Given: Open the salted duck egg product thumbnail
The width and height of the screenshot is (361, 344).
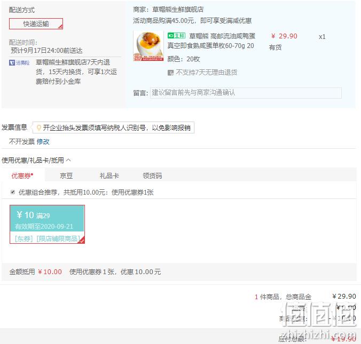Looking at the screenshot, I should (x=148, y=46).
